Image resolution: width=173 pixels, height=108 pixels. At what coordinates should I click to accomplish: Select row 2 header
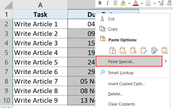(6, 24)
